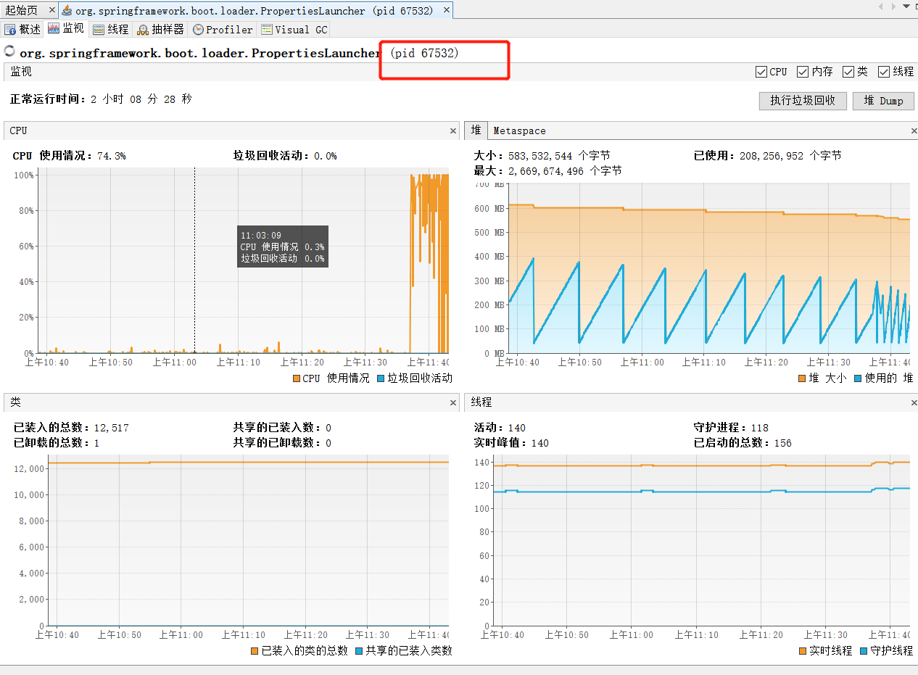Image resolution: width=918 pixels, height=675 pixels.
Task: Close the 类 classes chart panel
Action: click(x=453, y=402)
